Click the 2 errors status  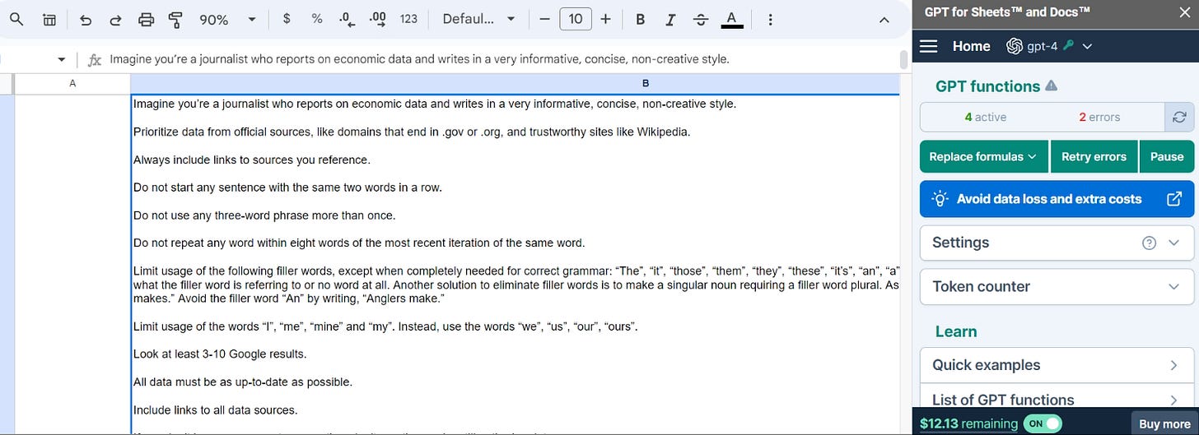1099,117
